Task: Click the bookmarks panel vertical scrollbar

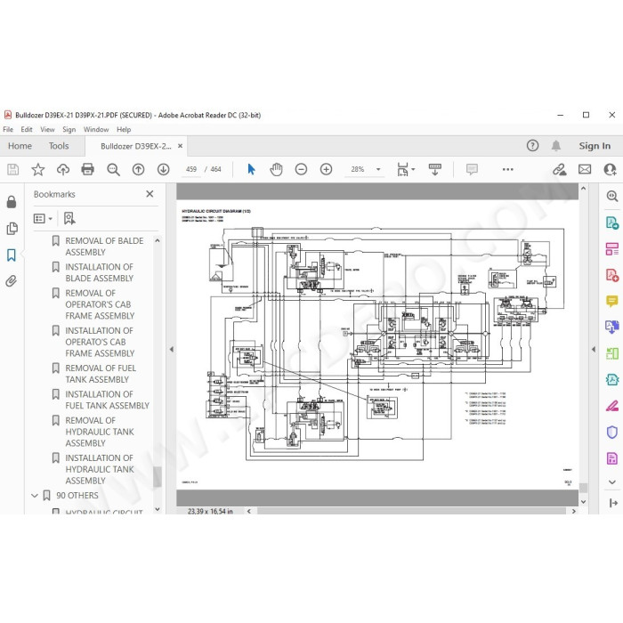Action: [158, 476]
